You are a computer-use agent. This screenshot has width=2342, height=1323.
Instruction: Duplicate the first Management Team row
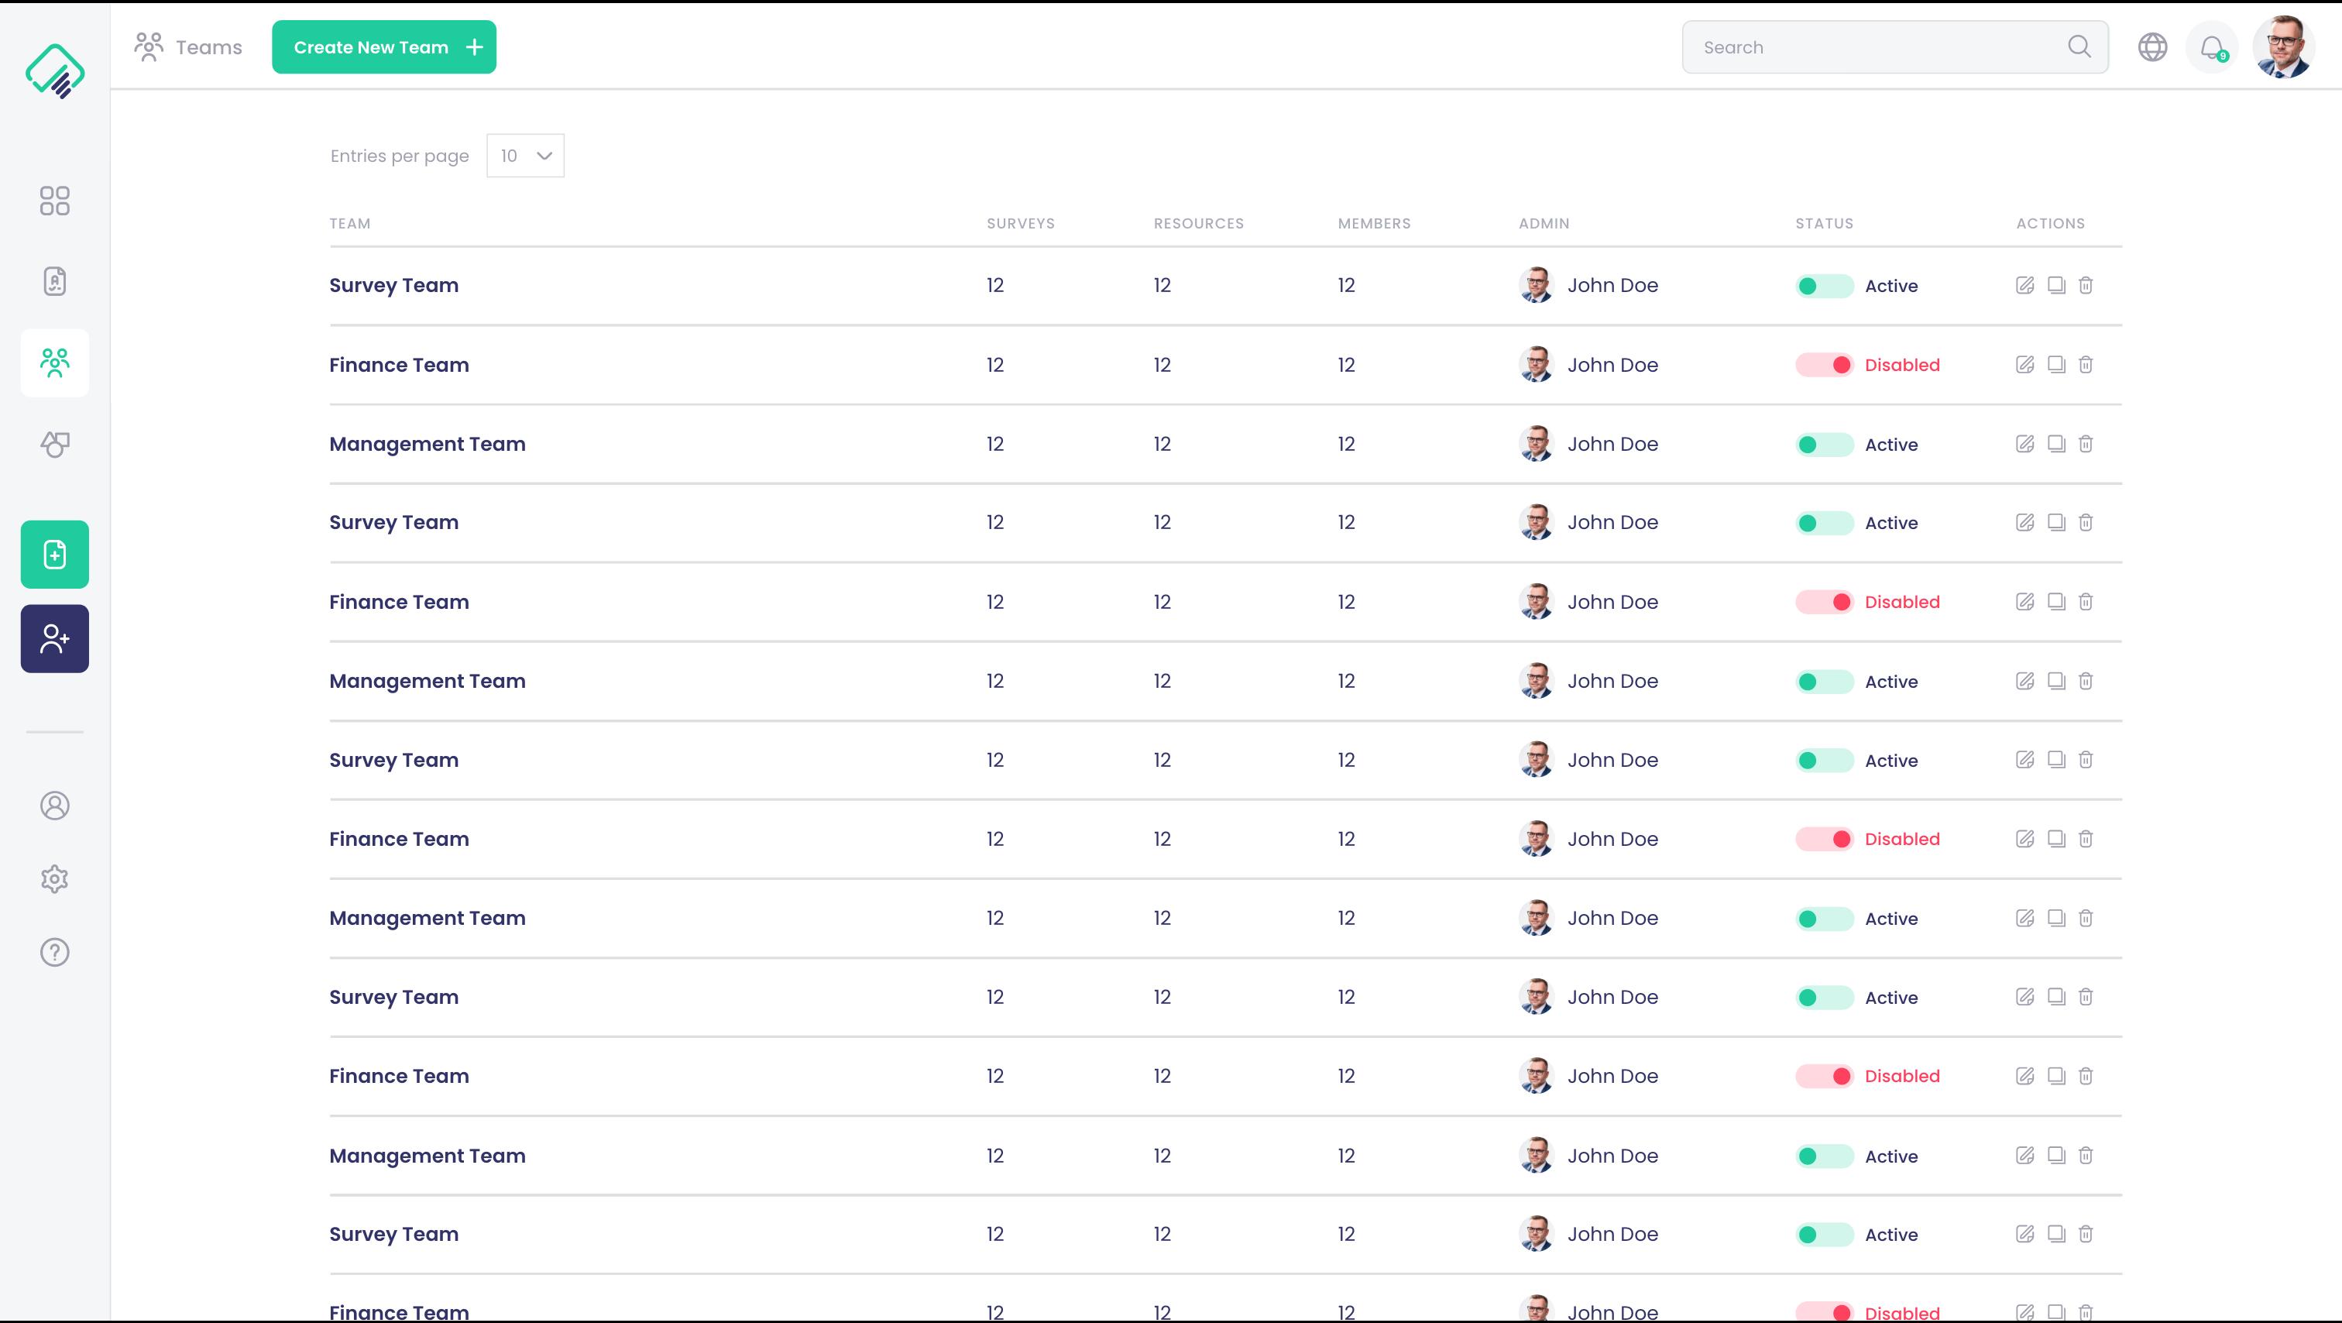pyautogui.click(x=2056, y=444)
